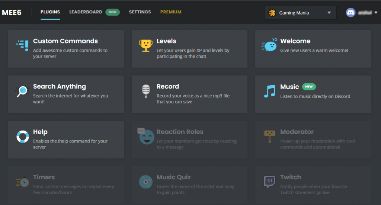Viewport: 381px width, 205px height.
Task: Select the Reaction Roles plugin title
Action: 180,132
